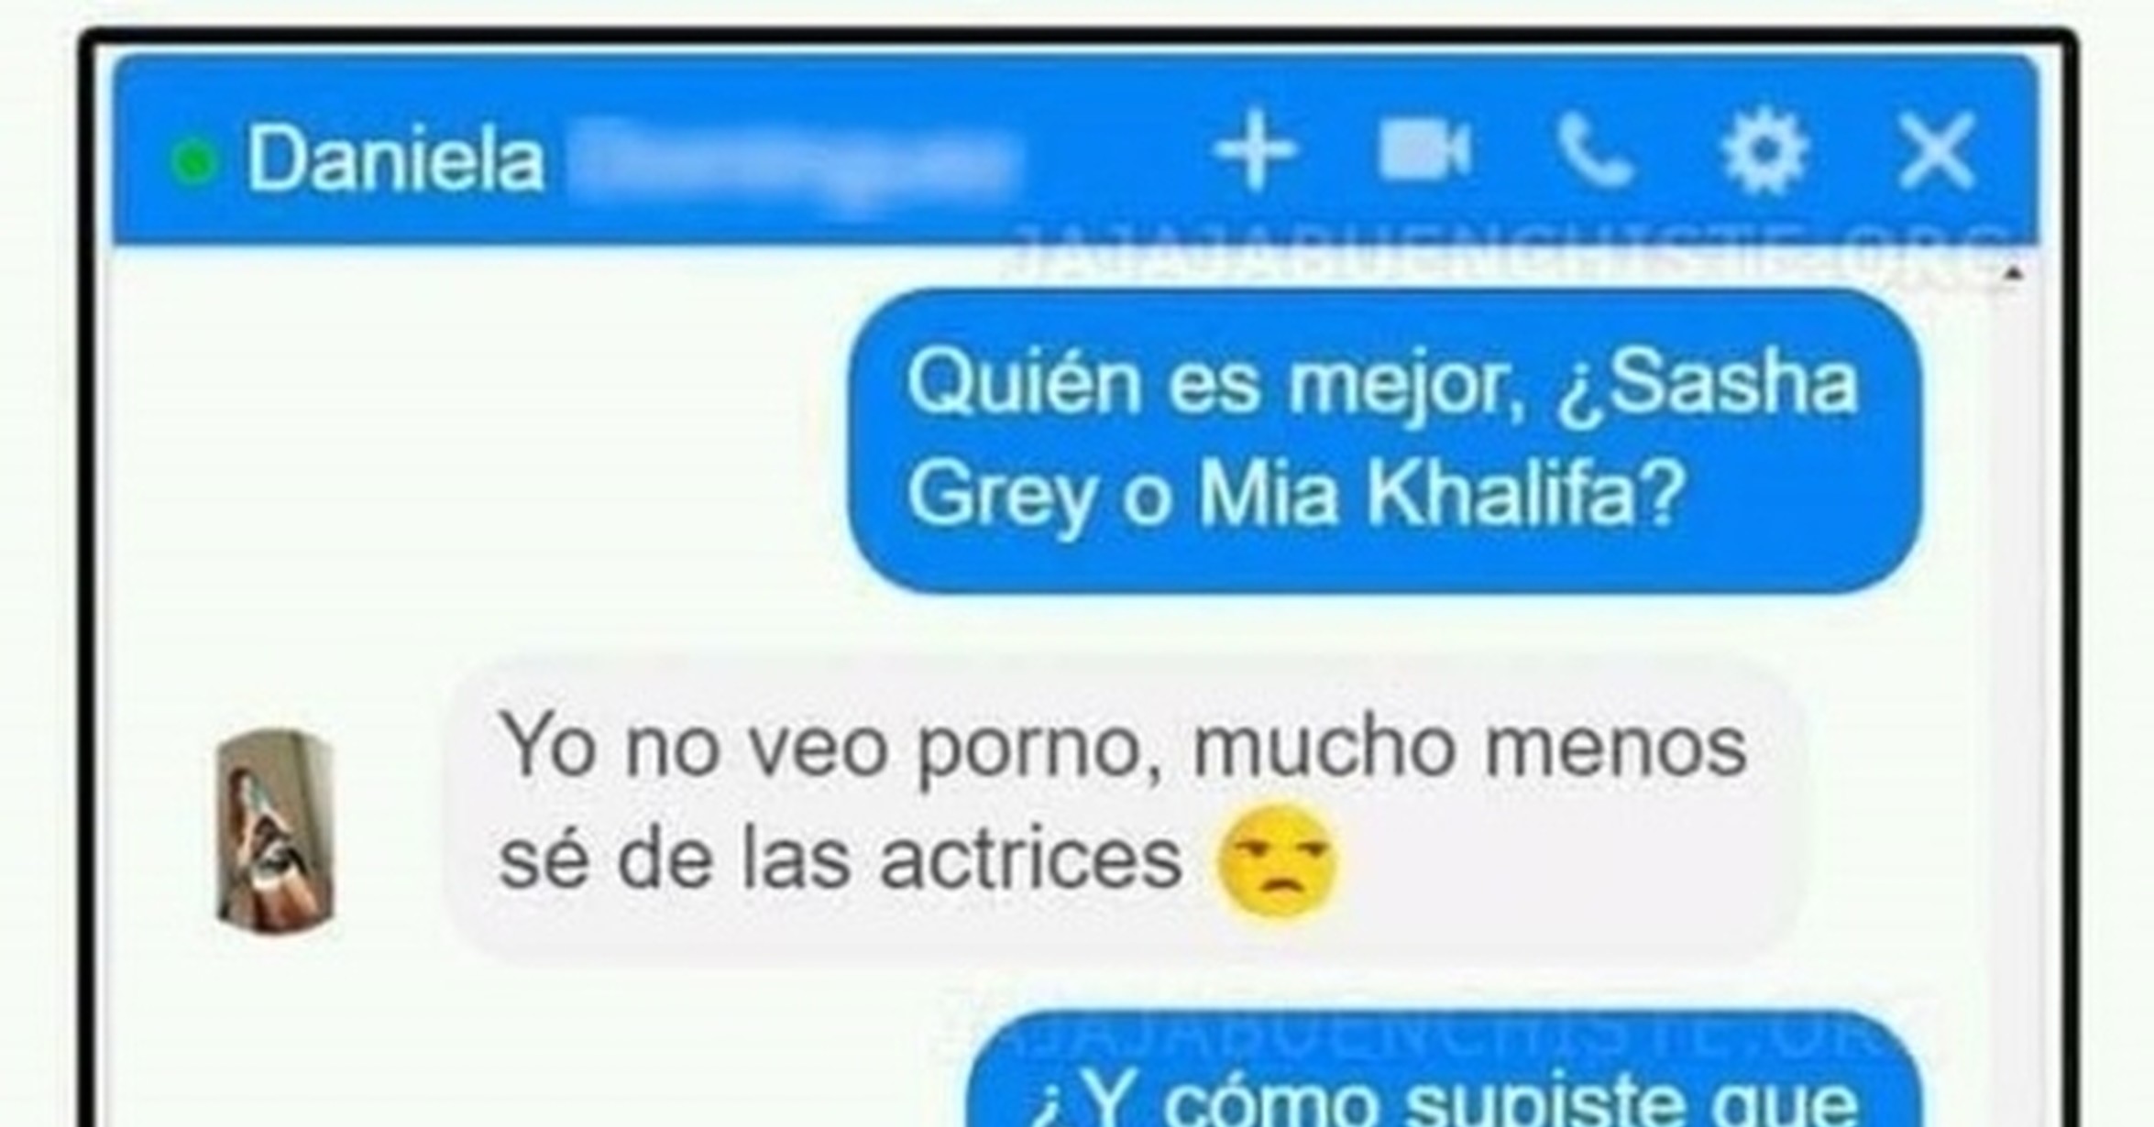This screenshot has height=1127, width=2154.
Task: Select the "Quién es mejor" blue message
Action: [1384, 440]
